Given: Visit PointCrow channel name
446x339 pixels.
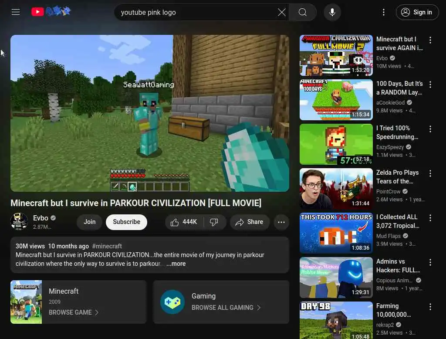Looking at the screenshot, I should pos(388,192).
